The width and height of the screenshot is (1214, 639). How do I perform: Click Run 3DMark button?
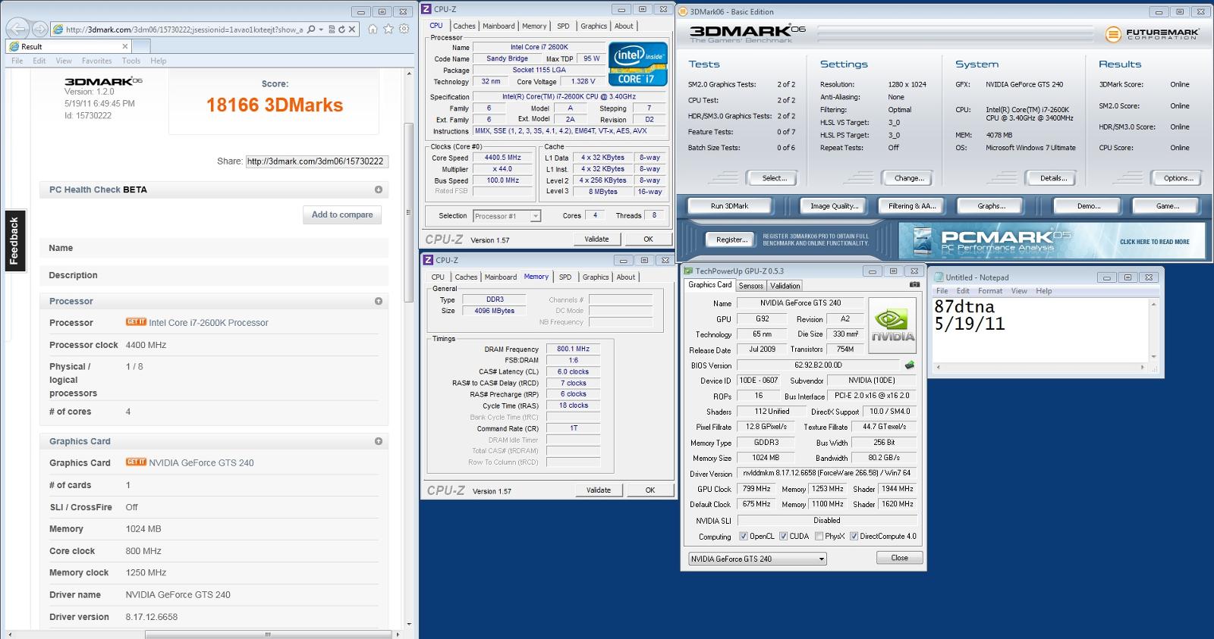click(x=729, y=206)
